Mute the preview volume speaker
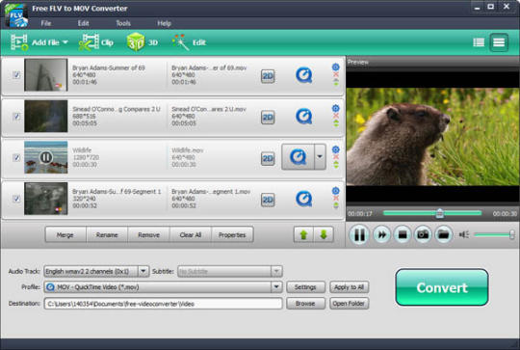Image resolution: width=520 pixels, height=350 pixels. [x=463, y=234]
